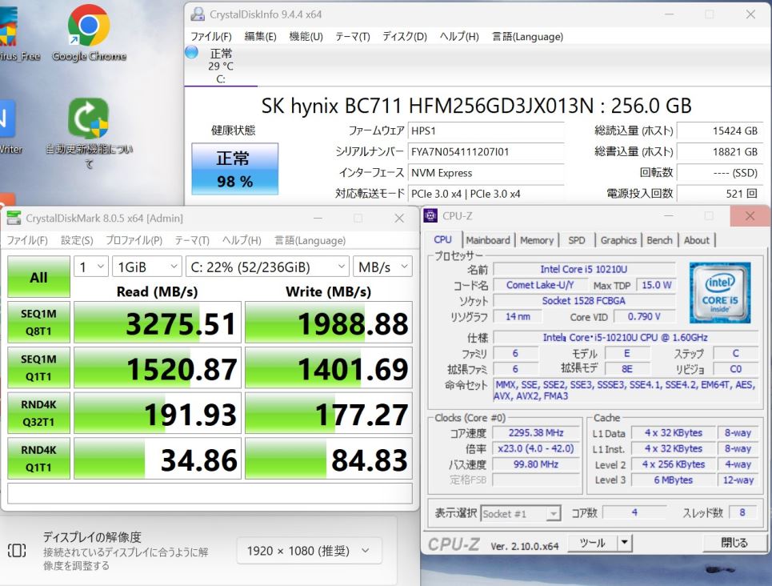Open Google Chrome desktop shortcut
772x586 pixels.
point(89,34)
